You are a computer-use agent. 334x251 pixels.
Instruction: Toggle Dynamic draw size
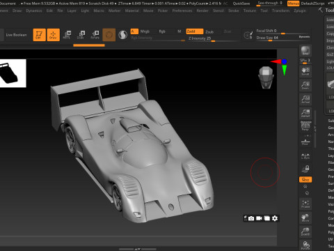(304, 37)
